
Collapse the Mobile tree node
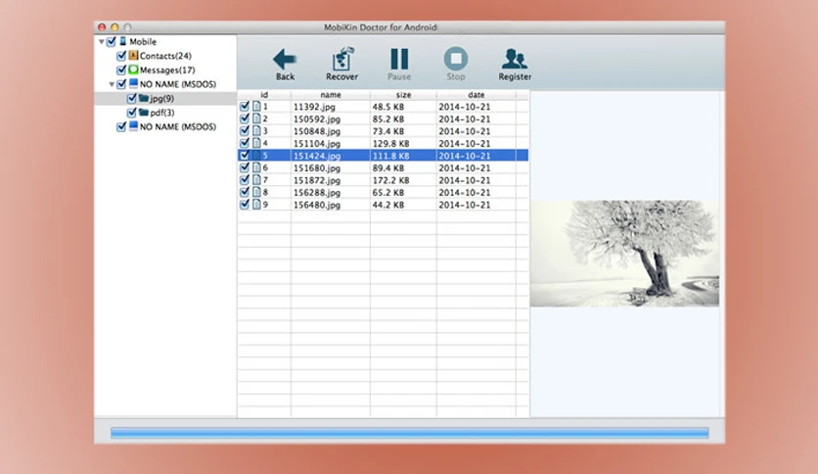coord(101,41)
